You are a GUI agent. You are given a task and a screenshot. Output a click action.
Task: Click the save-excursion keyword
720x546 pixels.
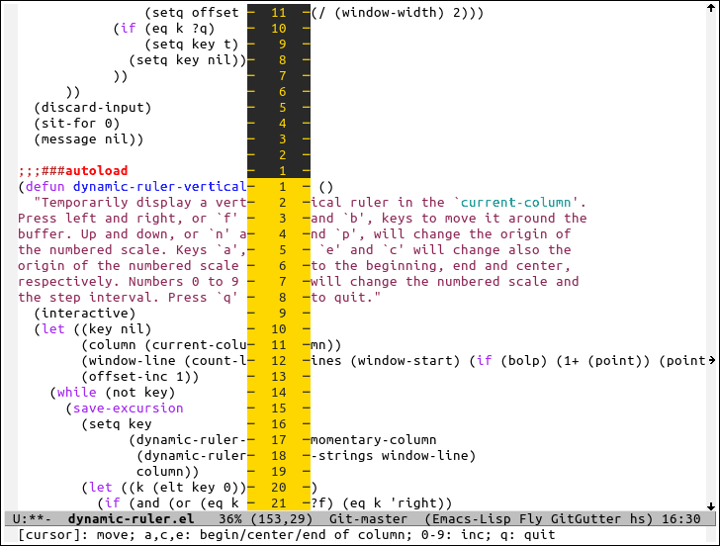(129, 409)
